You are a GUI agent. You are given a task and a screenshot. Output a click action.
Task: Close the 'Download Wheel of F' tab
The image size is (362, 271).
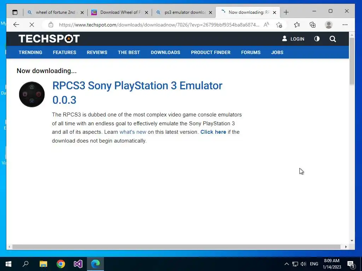click(x=146, y=12)
